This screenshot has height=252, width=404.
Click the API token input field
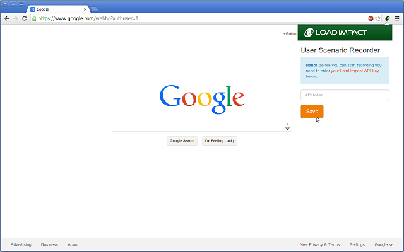pos(345,95)
